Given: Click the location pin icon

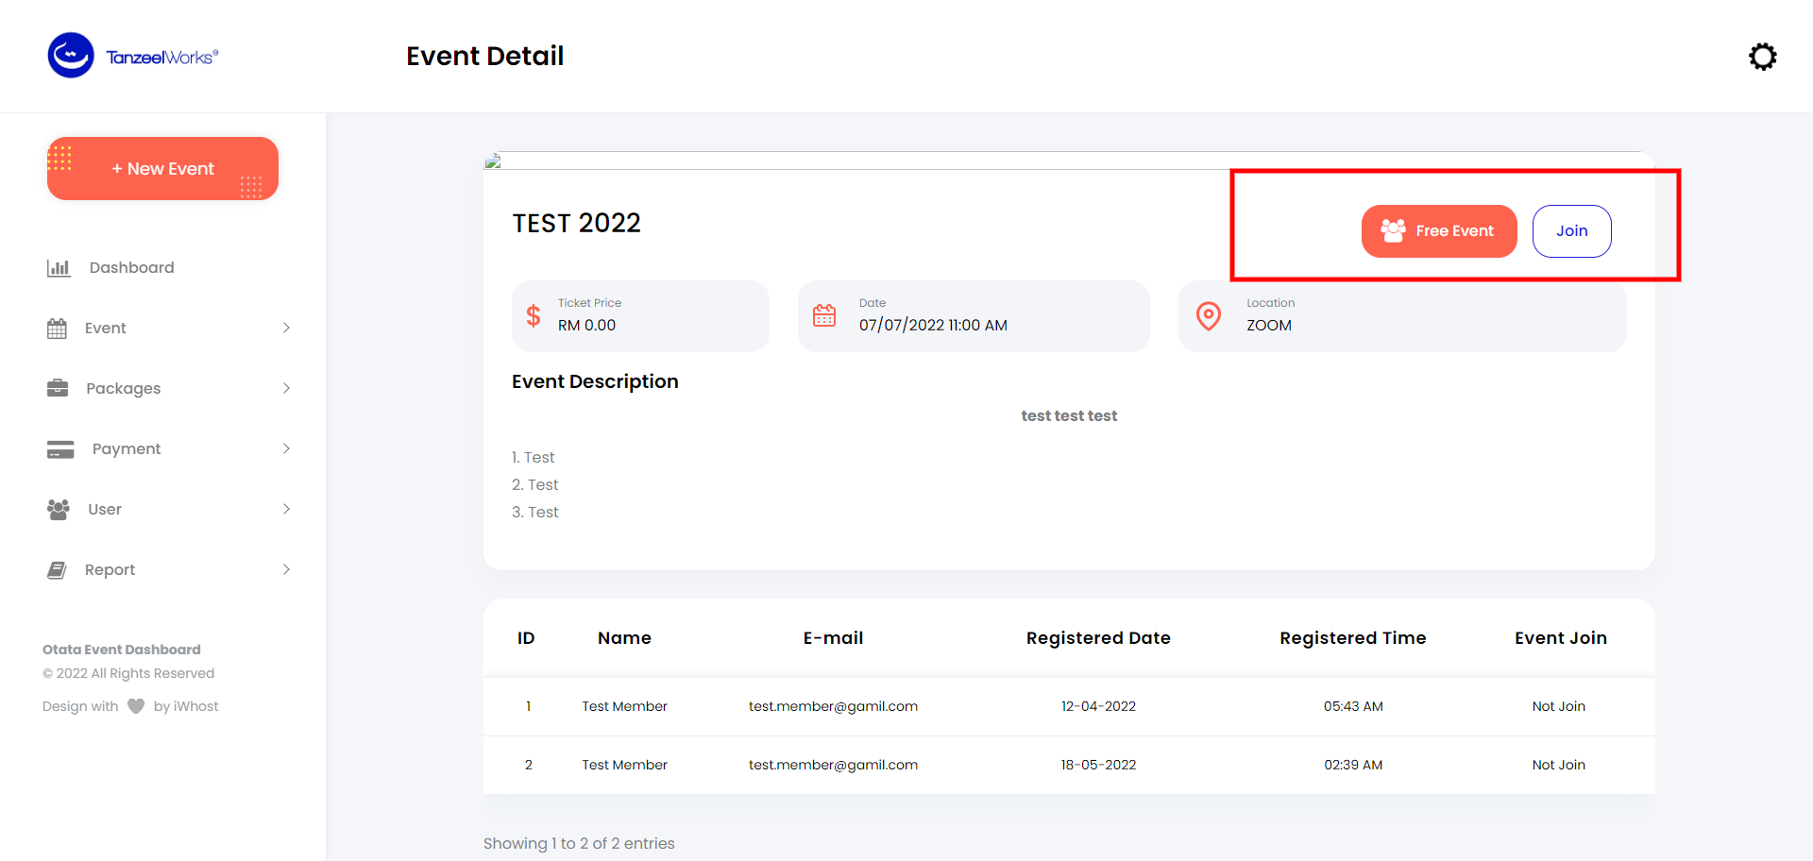Looking at the screenshot, I should point(1209,315).
